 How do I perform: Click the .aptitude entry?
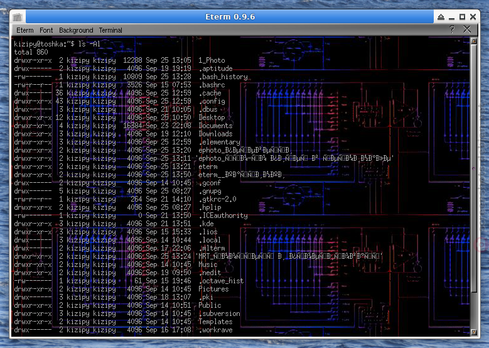pyautogui.click(x=215, y=68)
